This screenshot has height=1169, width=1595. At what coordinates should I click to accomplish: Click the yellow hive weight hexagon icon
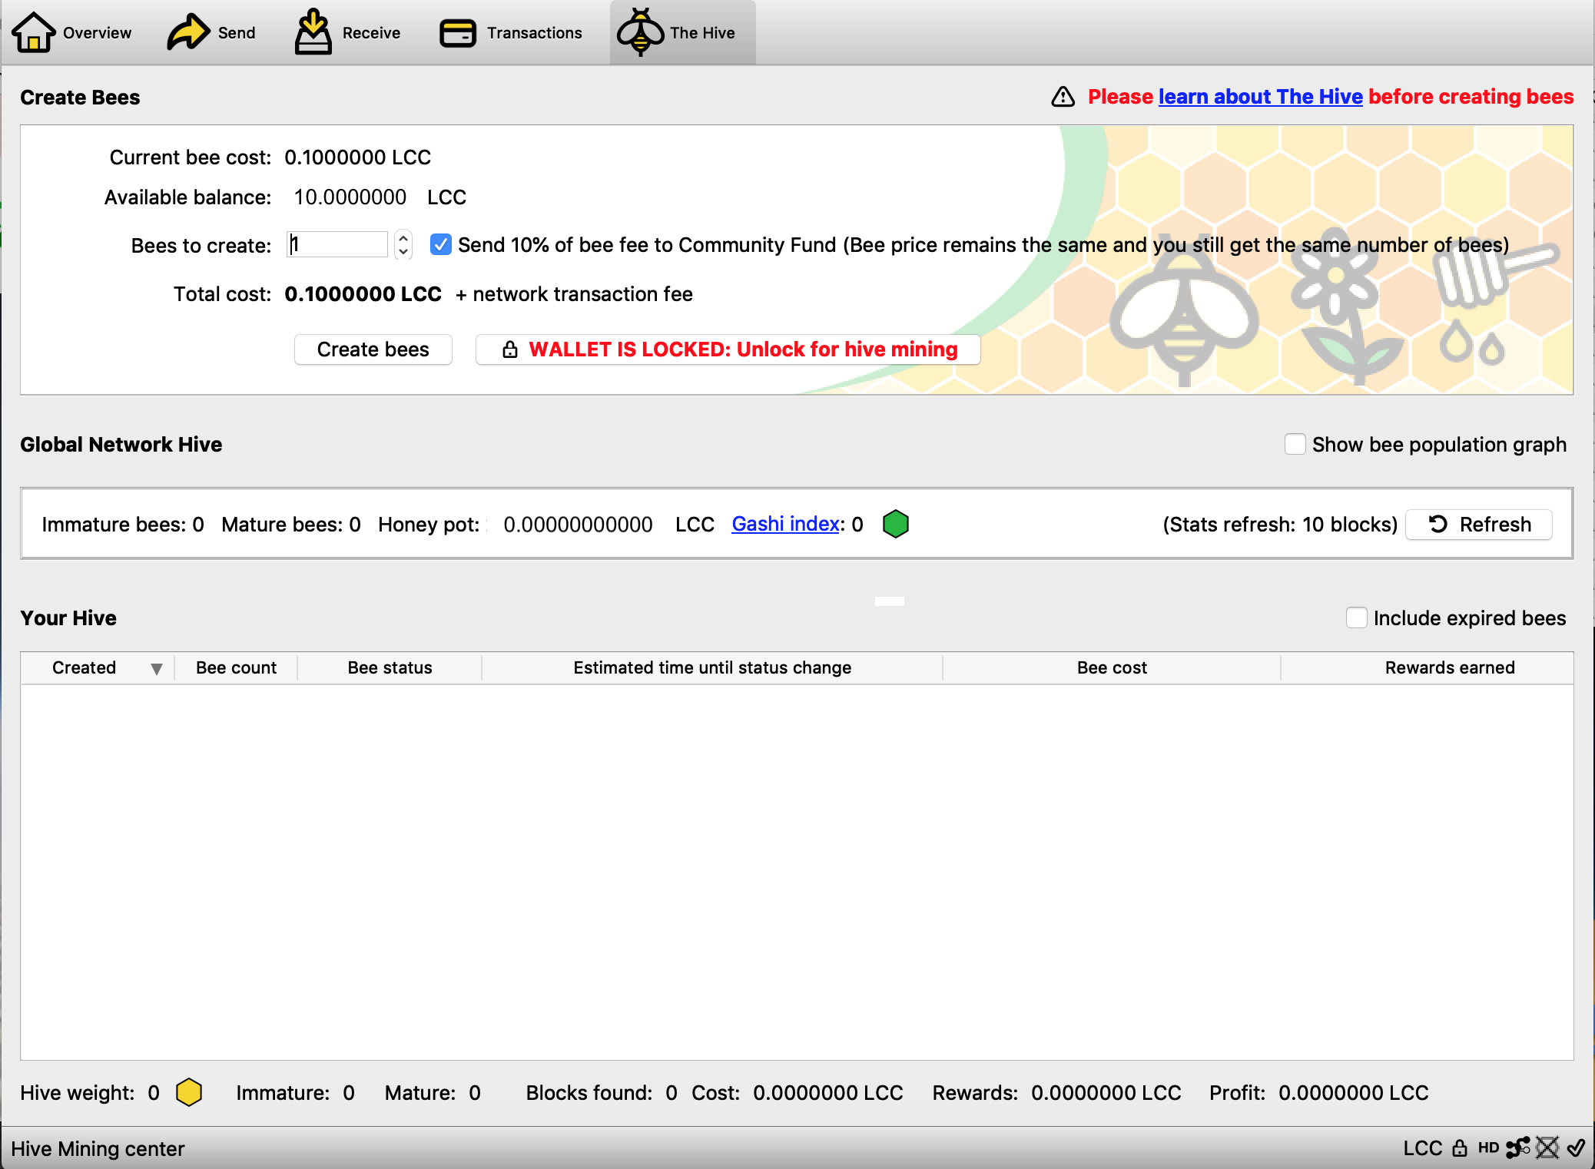point(189,1092)
